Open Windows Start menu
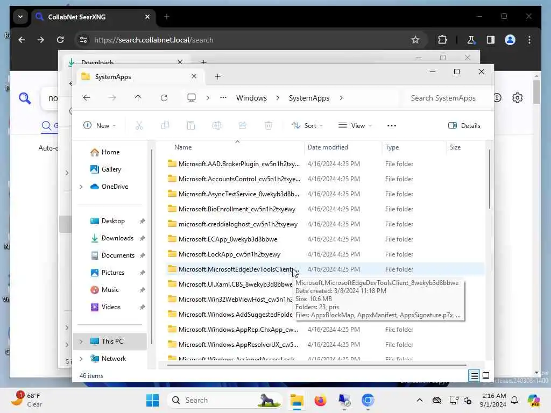Viewport: 551px width, 413px height. tap(152, 400)
